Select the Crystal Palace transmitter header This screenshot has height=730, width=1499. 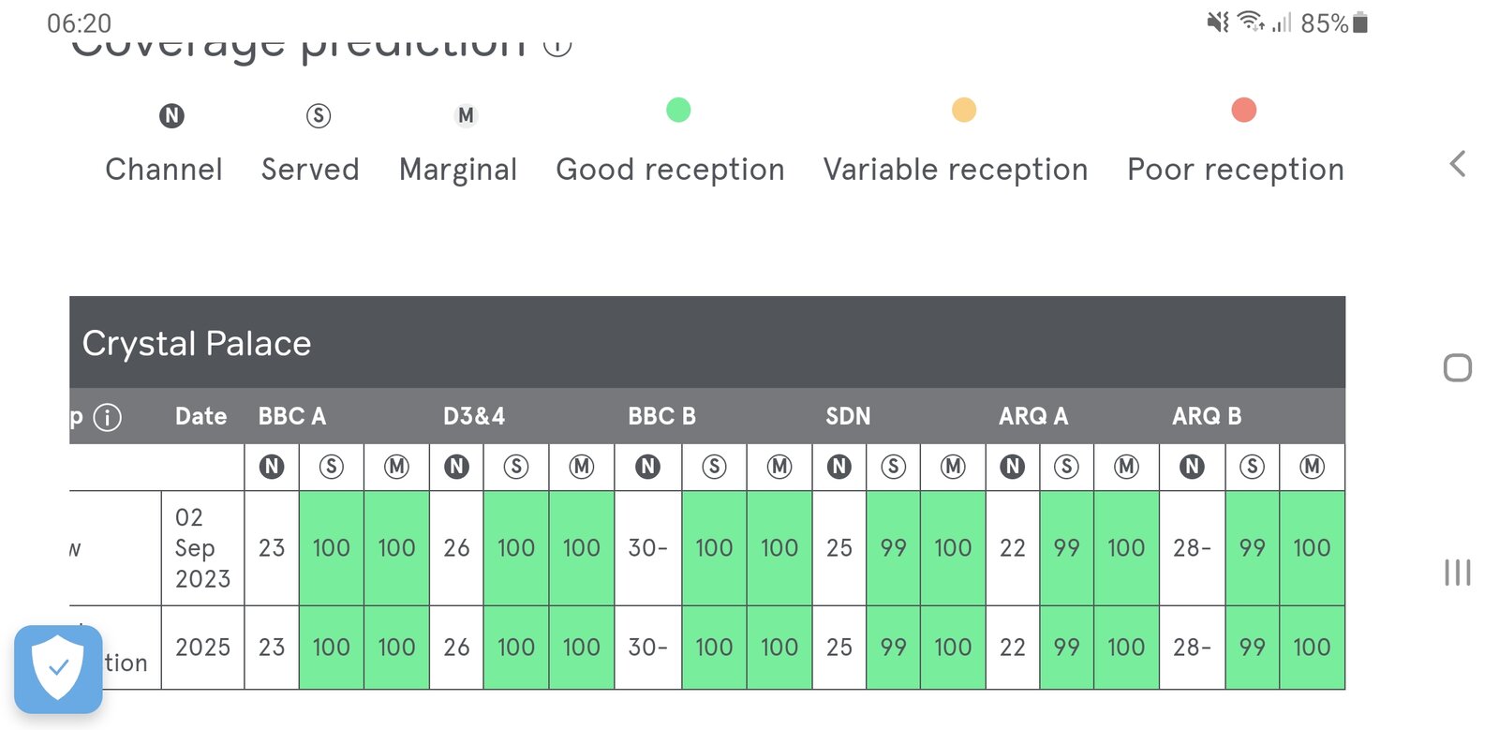[197, 343]
